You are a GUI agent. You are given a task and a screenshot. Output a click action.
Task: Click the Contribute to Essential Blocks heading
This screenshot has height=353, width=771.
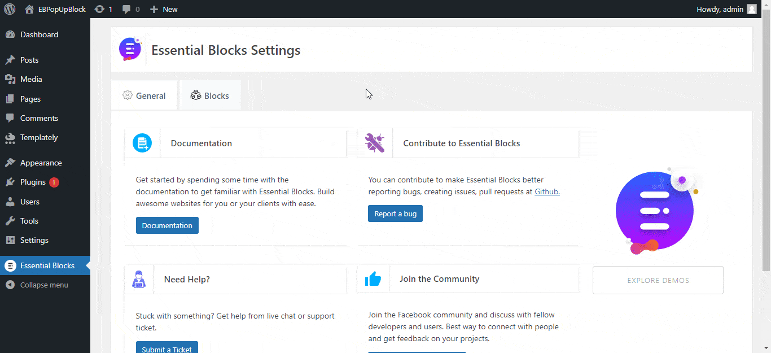click(x=462, y=143)
